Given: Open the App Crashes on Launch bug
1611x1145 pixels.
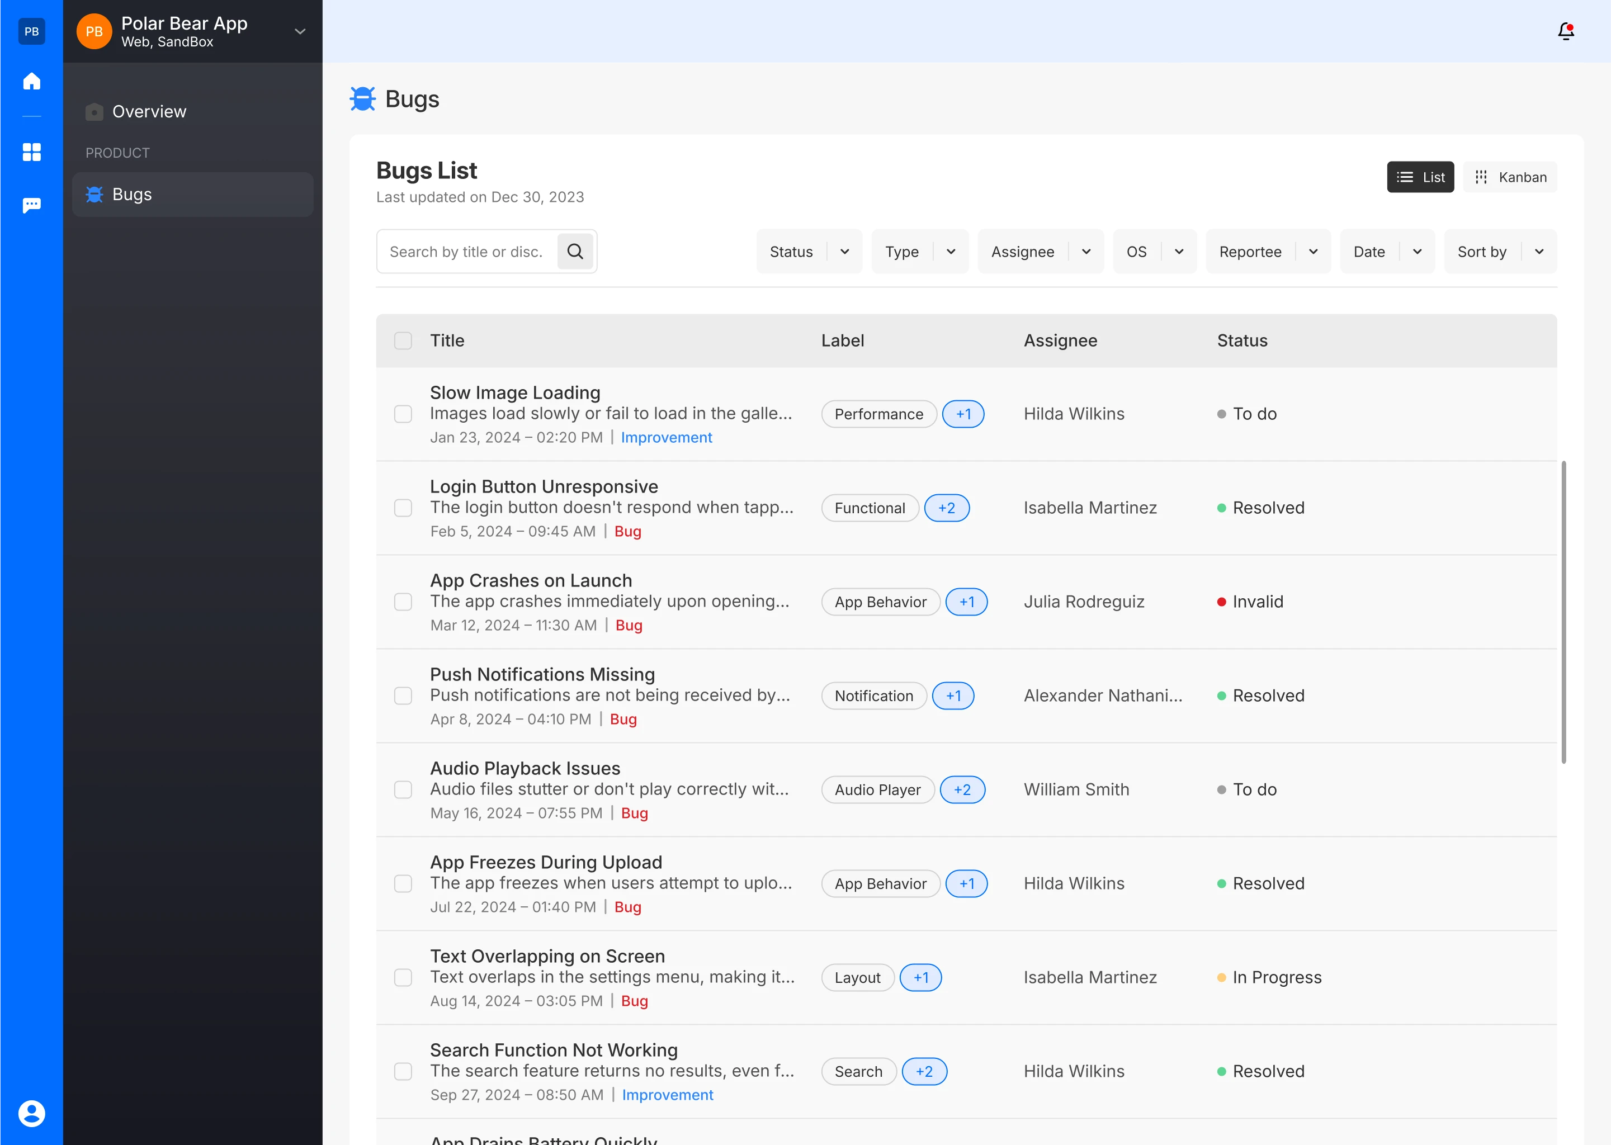Looking at the screenshot, I should coord(531,580).
